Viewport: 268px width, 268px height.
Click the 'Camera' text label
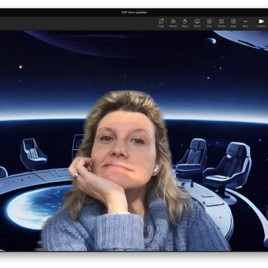[x=261, y=26]
